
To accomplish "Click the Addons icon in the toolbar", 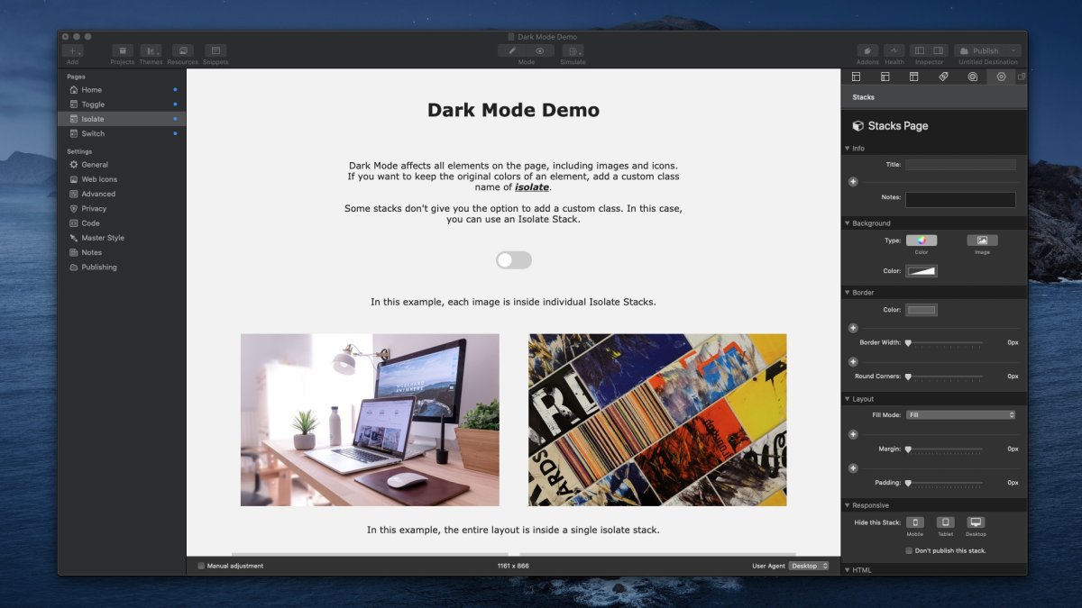I will pyautogui.click(x=867, y=51).
